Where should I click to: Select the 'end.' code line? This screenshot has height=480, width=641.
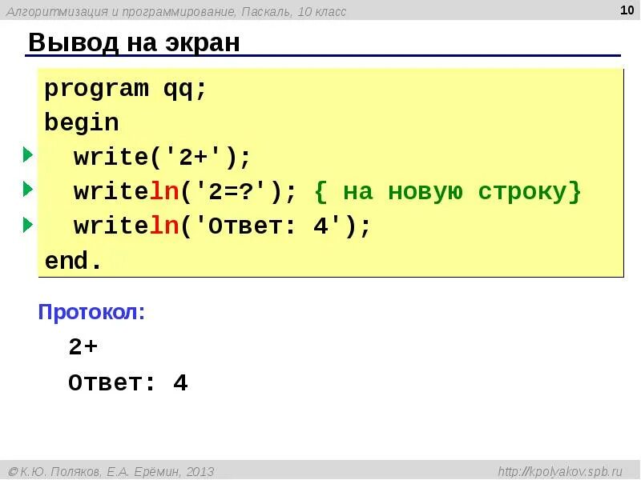[x=73, y=261]
